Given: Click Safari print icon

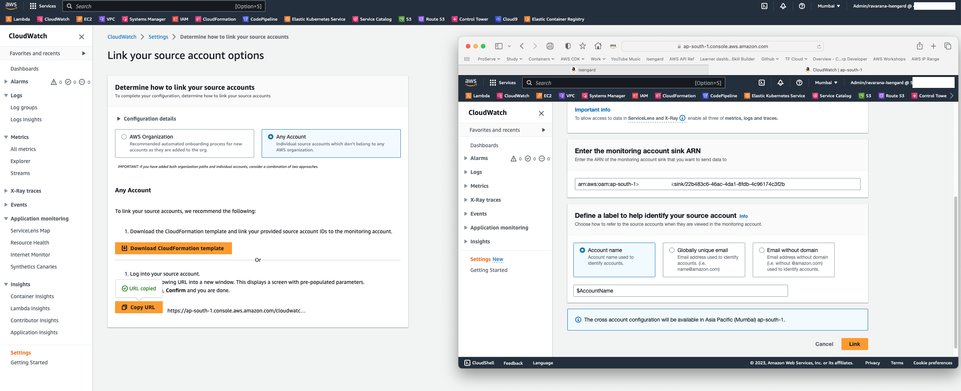Looking at the screenshot, I should click(x=550, y=46).
